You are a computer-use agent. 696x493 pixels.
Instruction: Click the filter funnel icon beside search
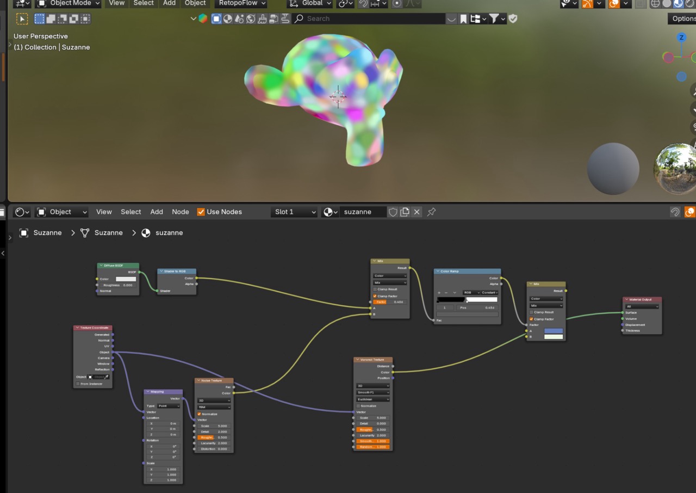[493, 19]
